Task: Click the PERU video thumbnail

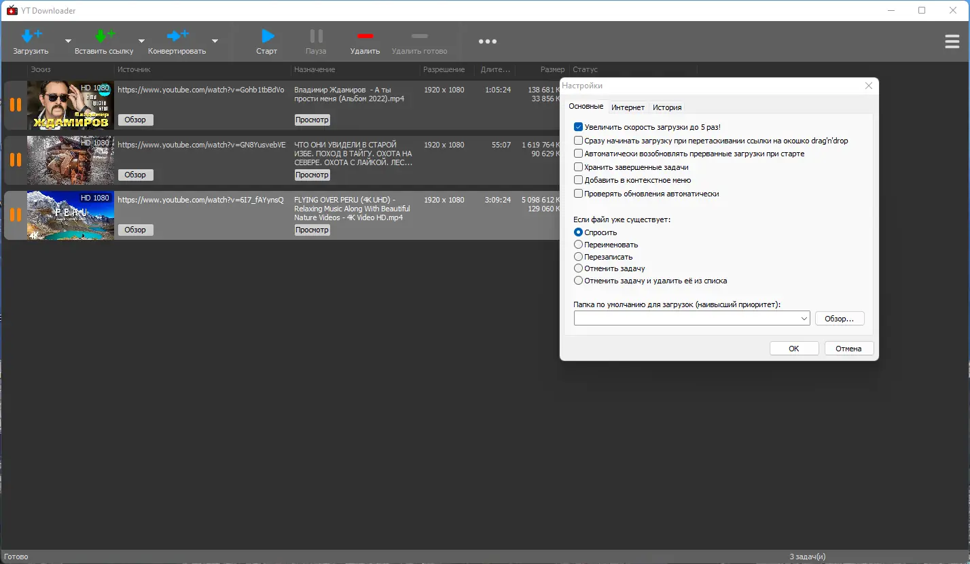Action: click(x=71, y=215)
